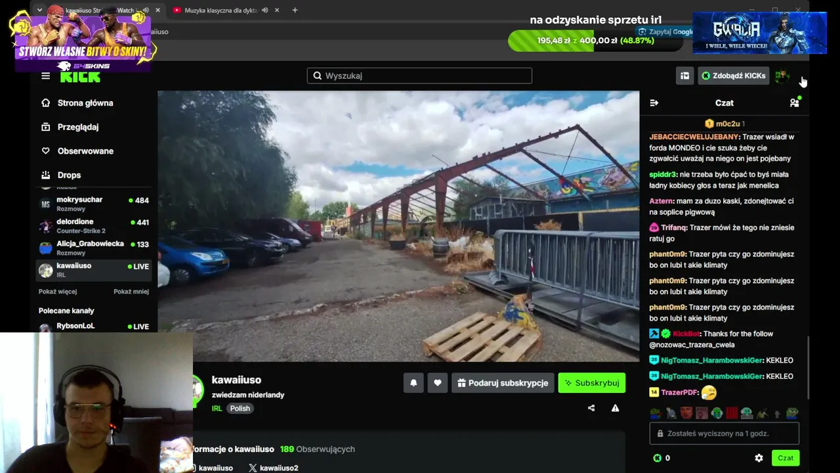The width and height of the screenshot is (840, 473).
Task: Click the emoji in TrazerPDF's message
Action: pos(709,393)
